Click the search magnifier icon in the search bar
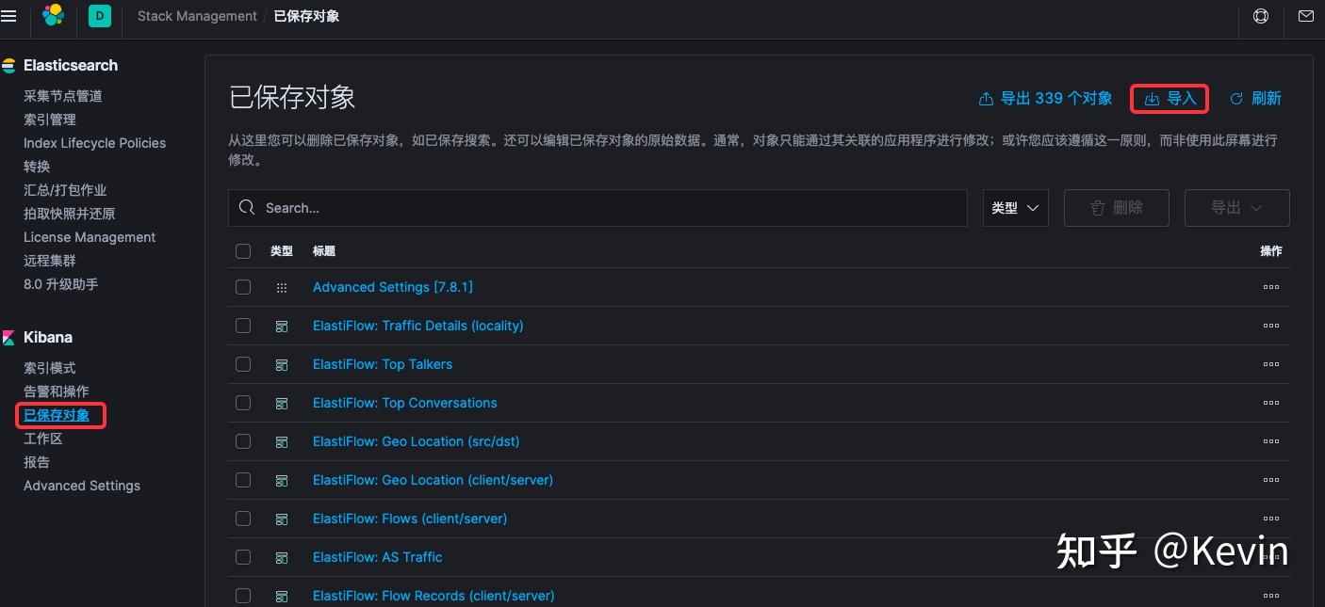 tap(246, 207)
